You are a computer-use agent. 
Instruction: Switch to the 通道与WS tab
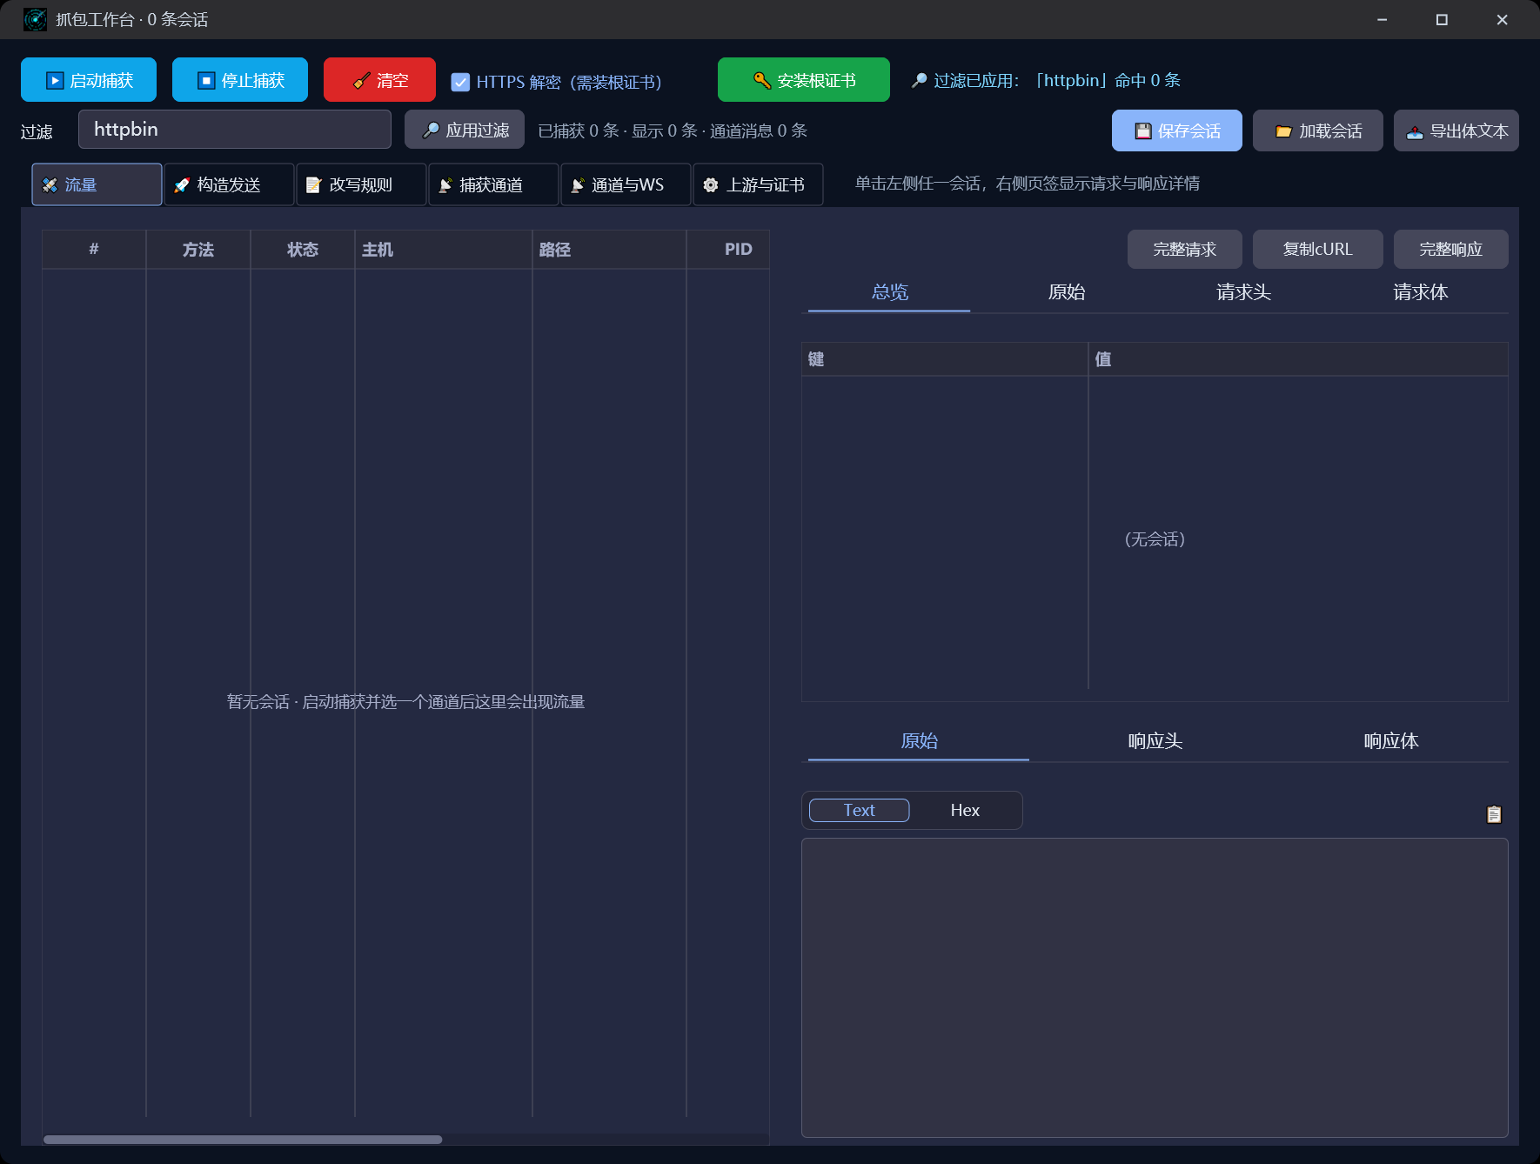(x=626, y=184)
